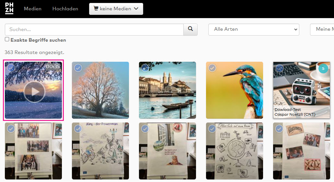Select checkmark on robot Dowload-Test album
The image size is (334, 182).
pos(279,68)
